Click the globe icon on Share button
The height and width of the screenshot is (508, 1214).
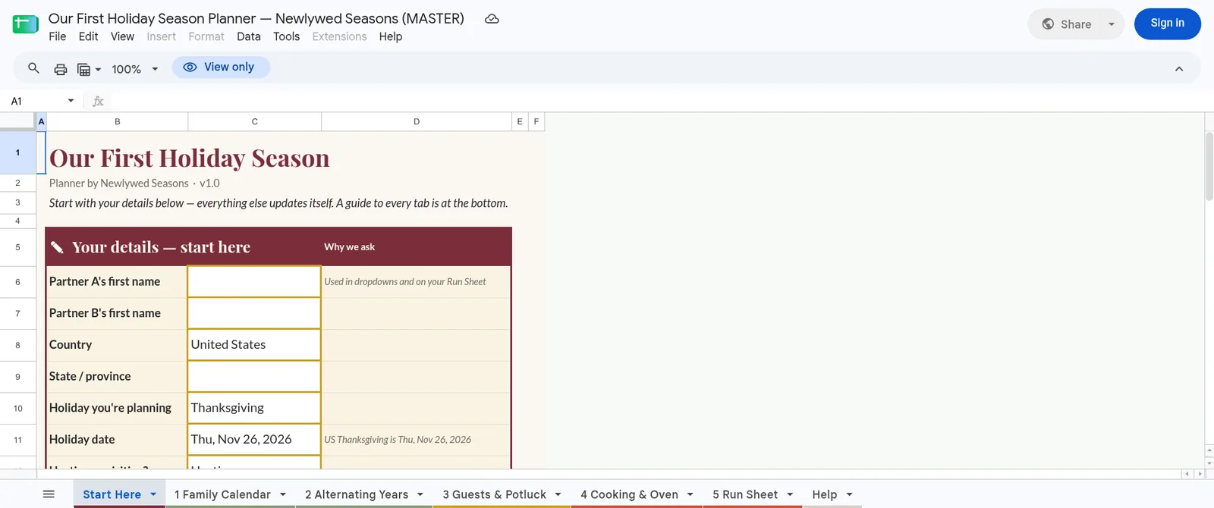tap(1048, 24)
